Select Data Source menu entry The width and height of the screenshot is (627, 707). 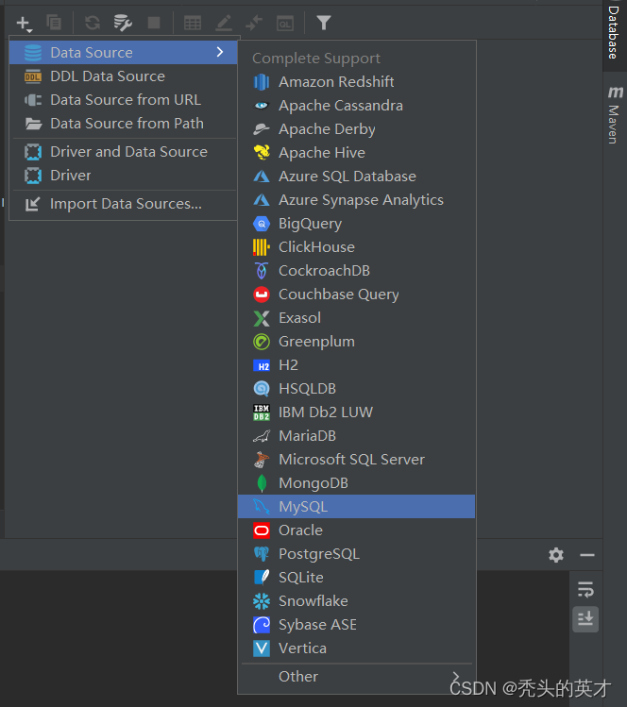coord(123,52)
